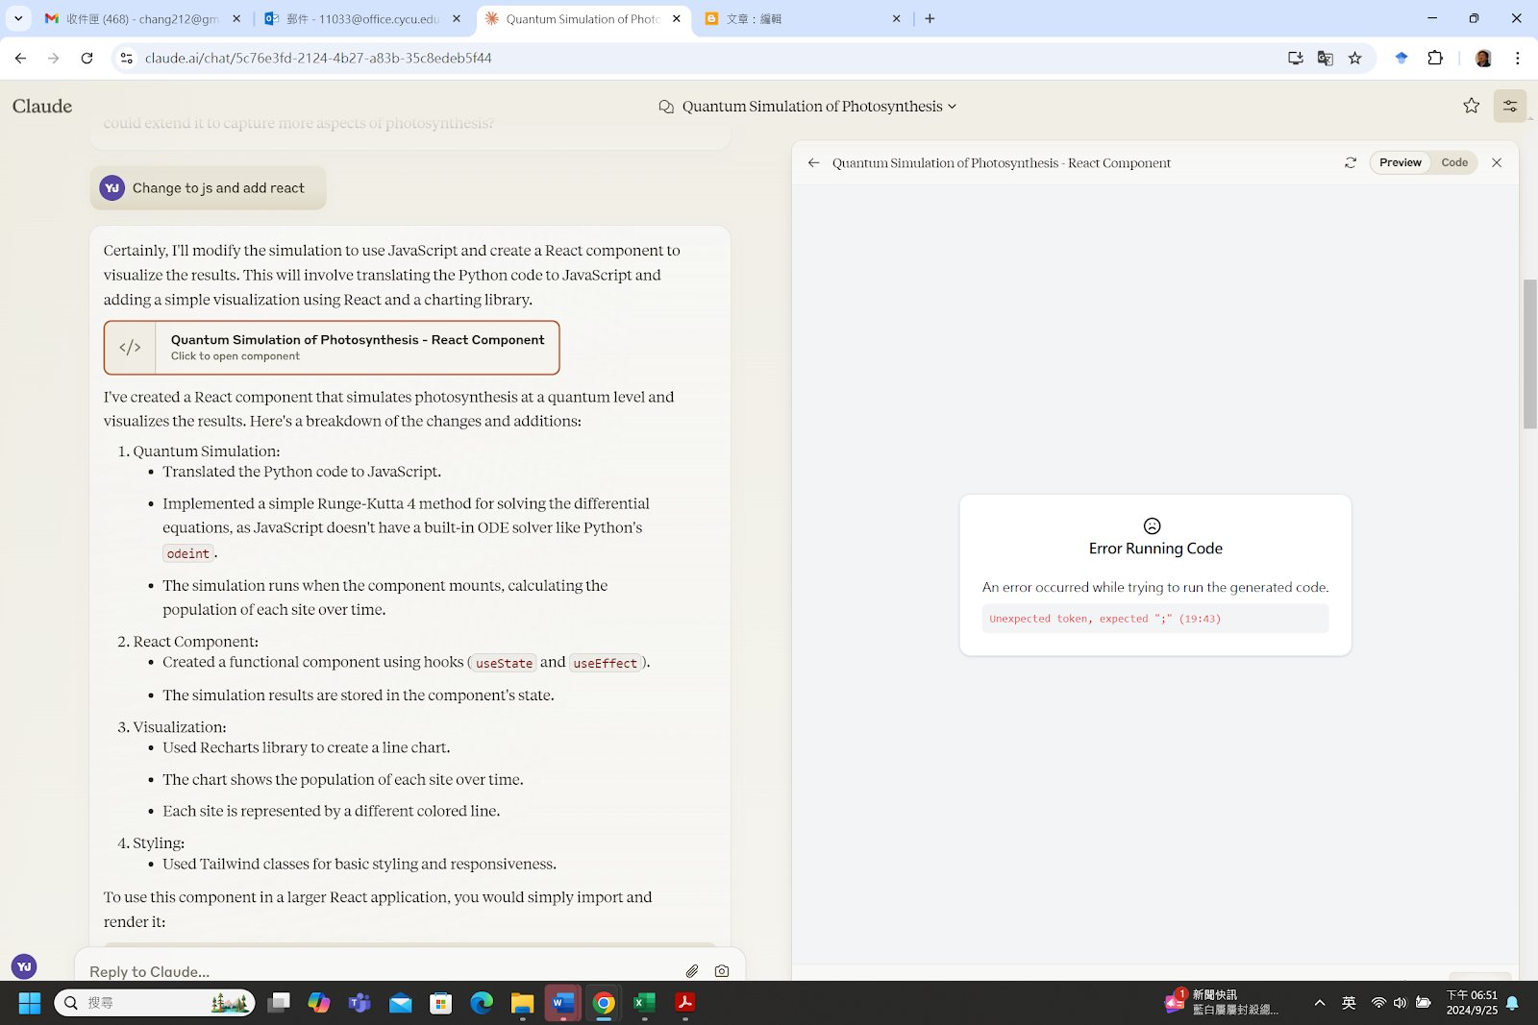Switch artifact view to Code
The height and width of the screenshot is (1025, 1538).
1454,163
